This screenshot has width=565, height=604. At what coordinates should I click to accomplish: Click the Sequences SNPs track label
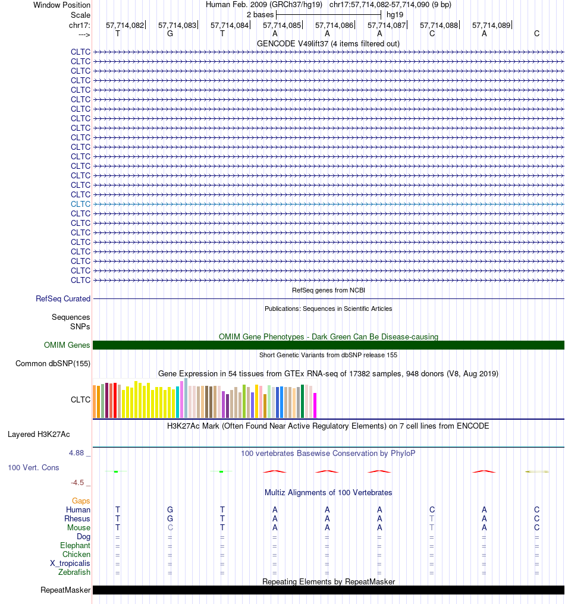click(71, 322)
